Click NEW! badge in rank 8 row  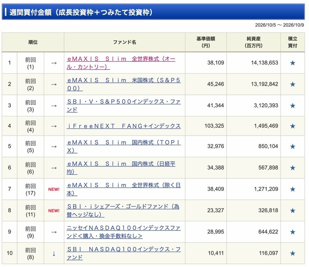tap(54, 210)
